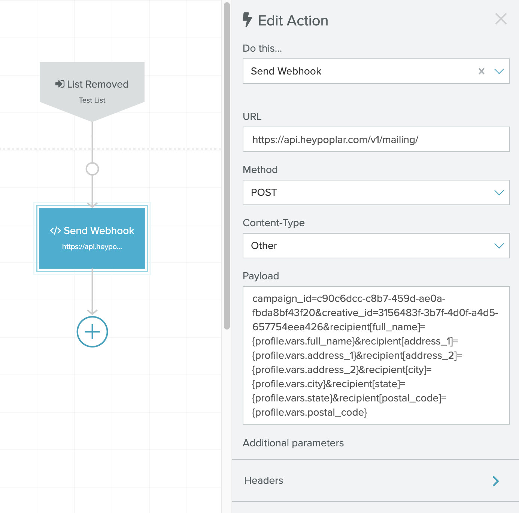Click the Headers chevron arrow
This screenshot has height=513, width=519.
click(x=496, y=481)
